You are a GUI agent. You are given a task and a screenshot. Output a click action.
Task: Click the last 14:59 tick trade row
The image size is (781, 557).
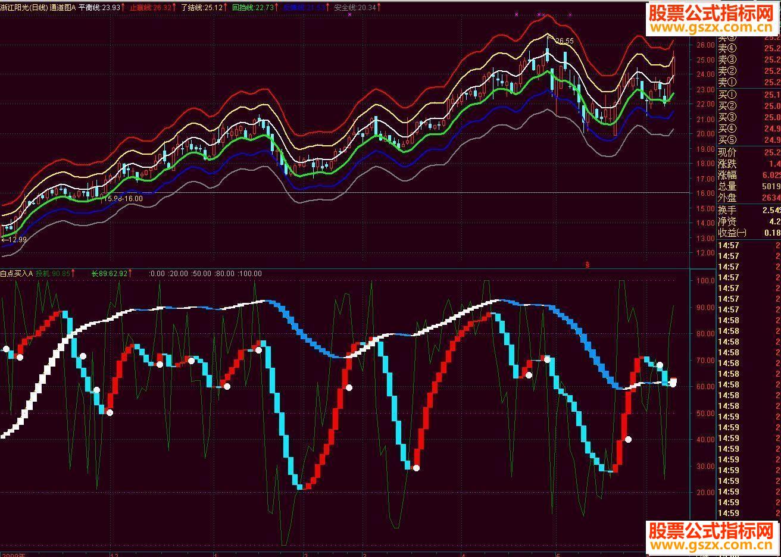click(x=749, y=513)
